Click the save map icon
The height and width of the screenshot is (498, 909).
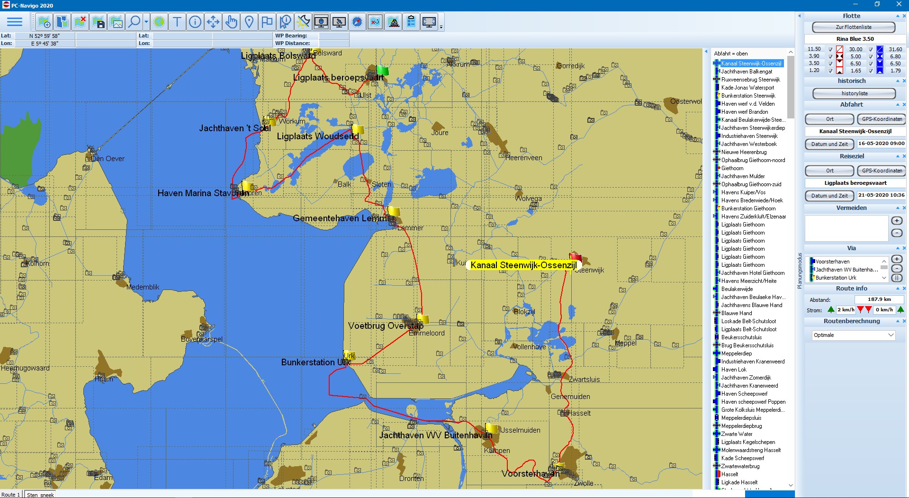pos(99,22)
